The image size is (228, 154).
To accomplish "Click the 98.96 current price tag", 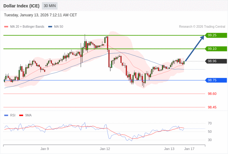I will coord(216,61).
